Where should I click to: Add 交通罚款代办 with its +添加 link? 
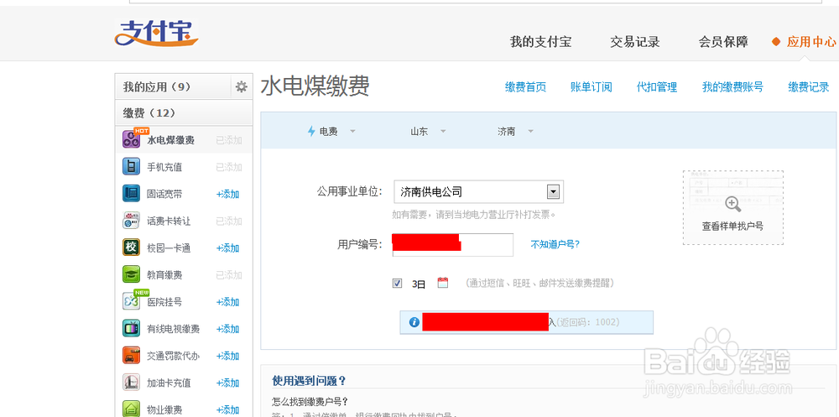pyautogui.click(x=228, y=356)
